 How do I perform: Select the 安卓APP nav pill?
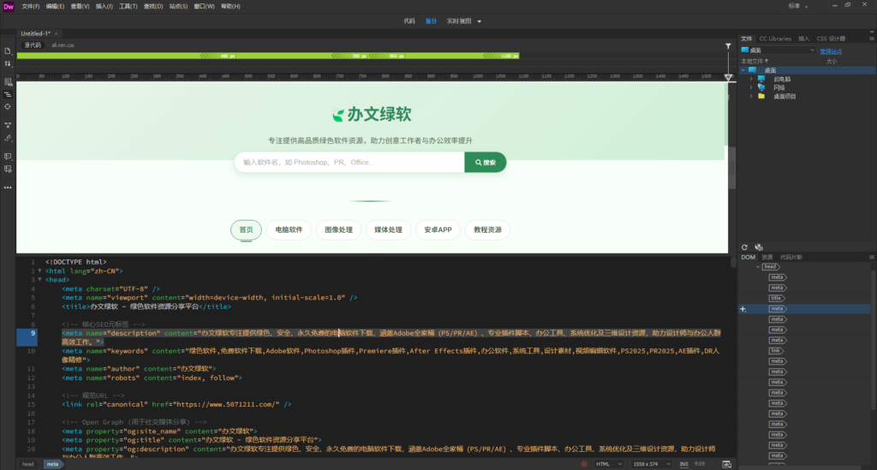point(438,229)
